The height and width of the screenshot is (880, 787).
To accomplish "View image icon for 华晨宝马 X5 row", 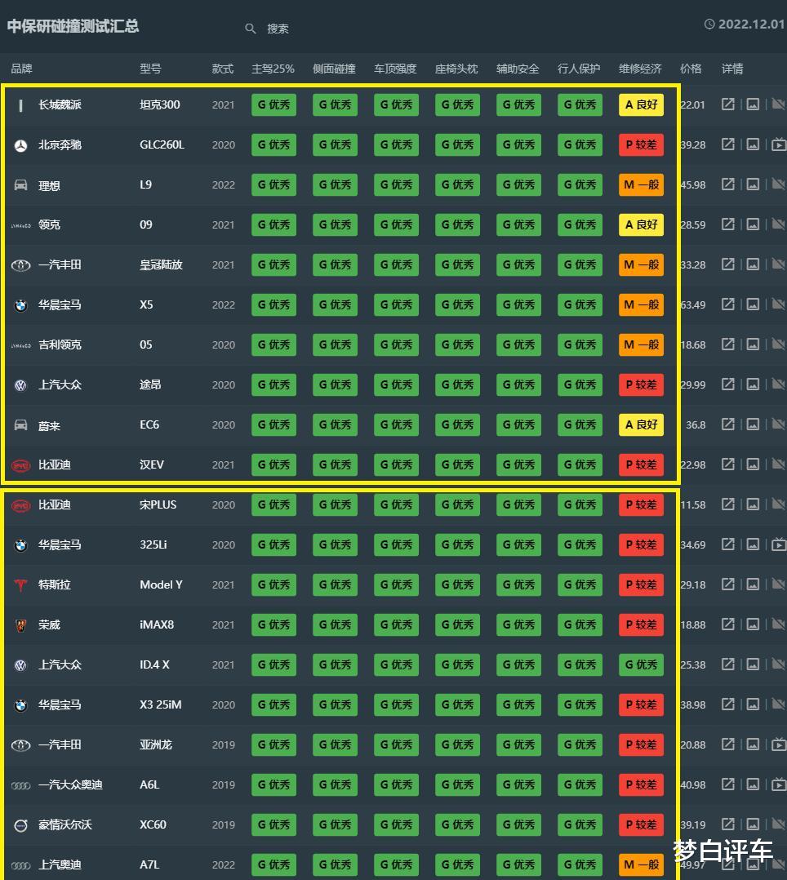I will click(x=753, y=304).
